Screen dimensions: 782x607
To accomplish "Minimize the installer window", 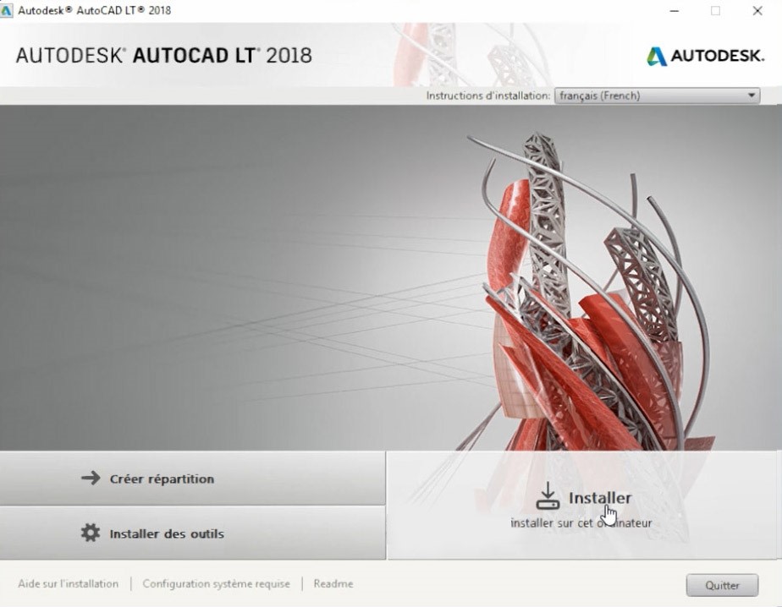I will click(675, 10).
